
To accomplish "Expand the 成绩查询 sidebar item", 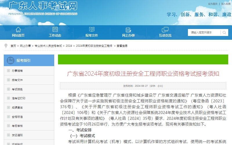I will coord(17,108).
